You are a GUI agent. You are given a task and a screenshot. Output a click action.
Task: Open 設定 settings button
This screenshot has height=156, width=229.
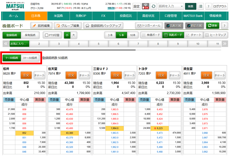137,6
